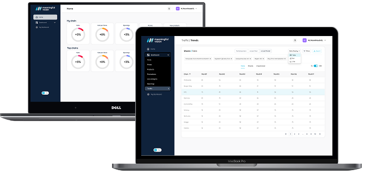Viewport: 366px width, 171px height.
Task: Click the Export button
Action: coord(317,51)
